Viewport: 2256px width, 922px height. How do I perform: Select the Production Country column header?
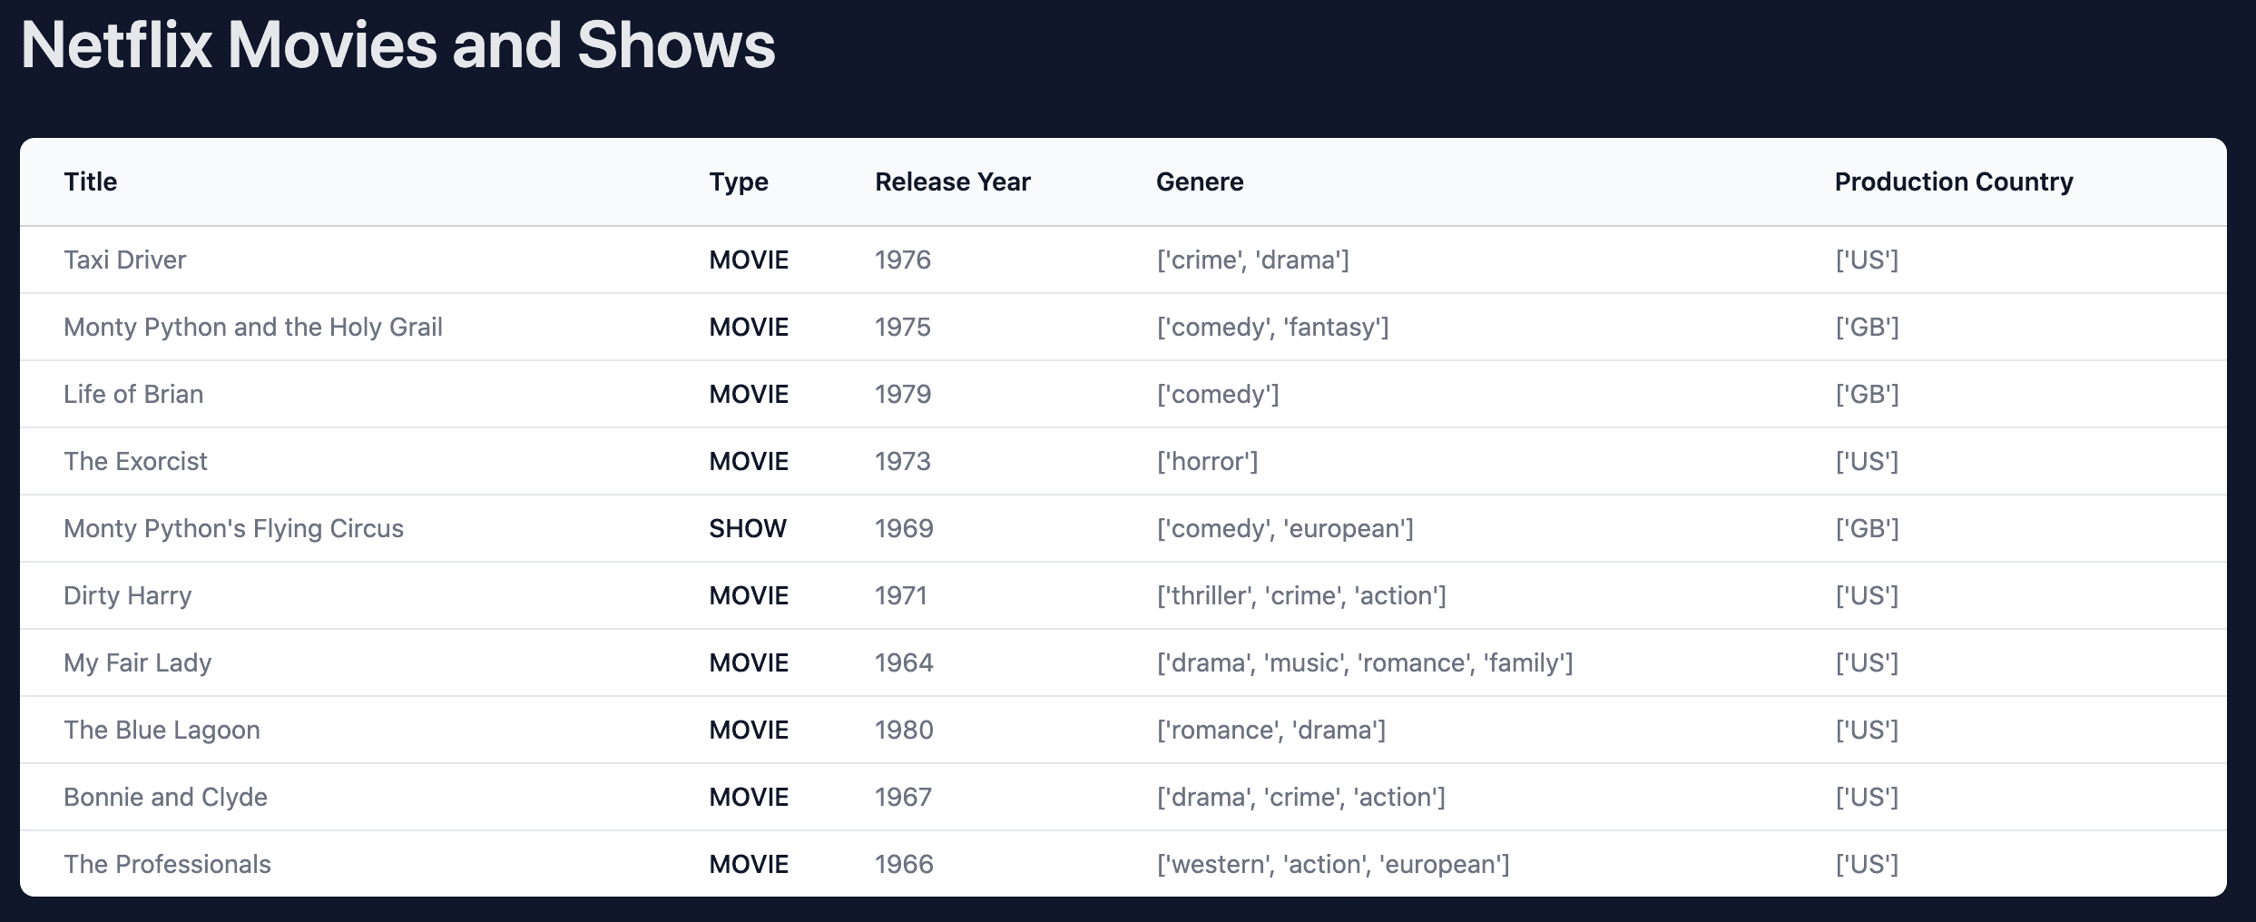coord(1953,181)
